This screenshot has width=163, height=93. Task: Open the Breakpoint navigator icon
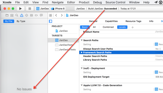click(36, 15)
